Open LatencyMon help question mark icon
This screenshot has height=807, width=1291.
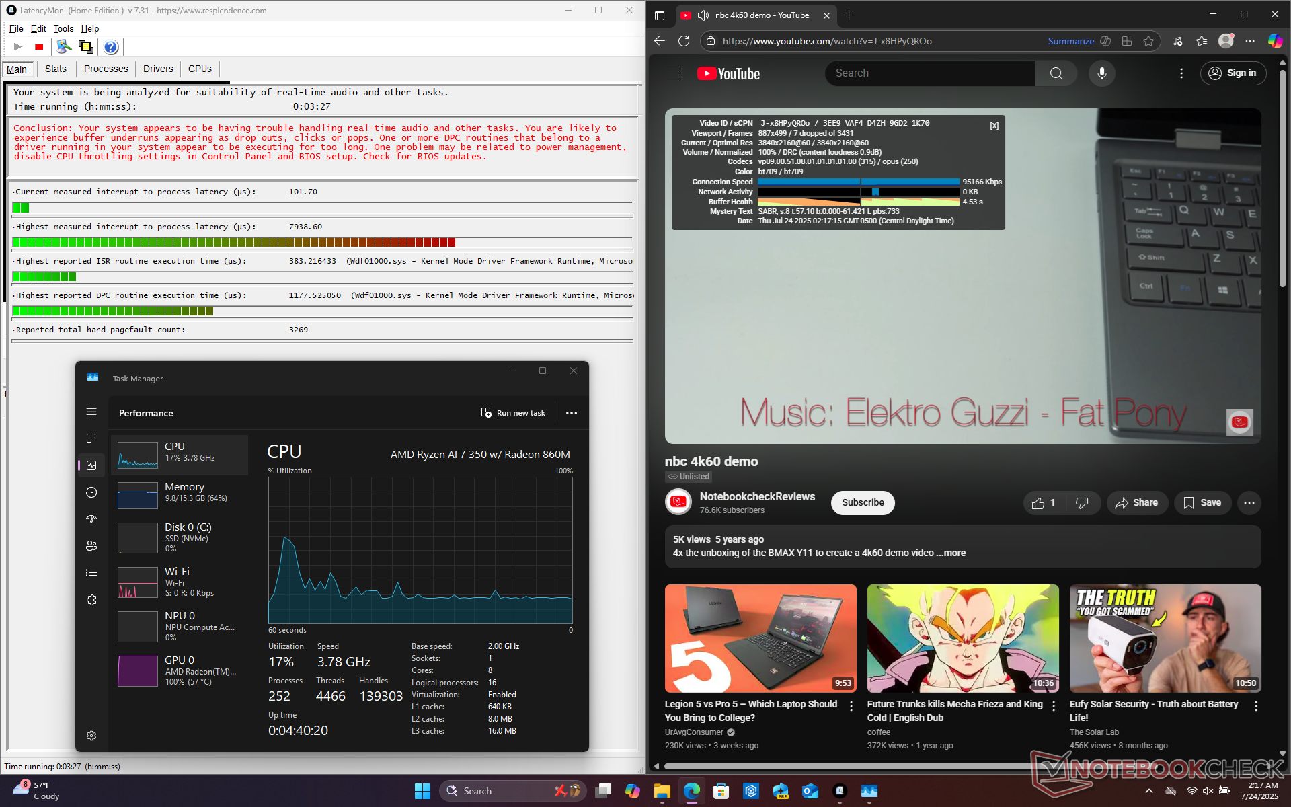point(111,47)
